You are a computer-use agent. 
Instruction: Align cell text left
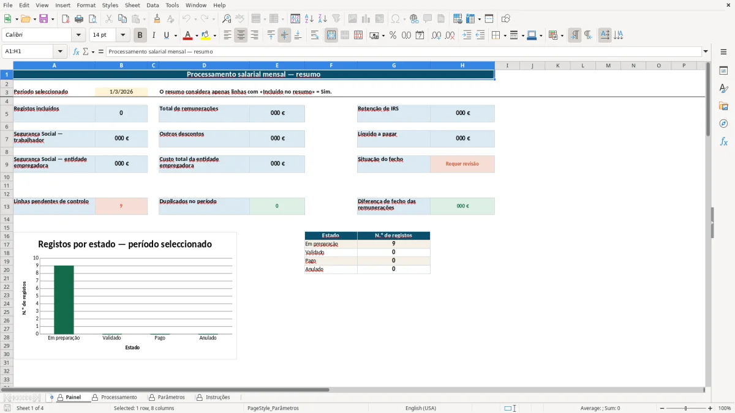point(227,35)
